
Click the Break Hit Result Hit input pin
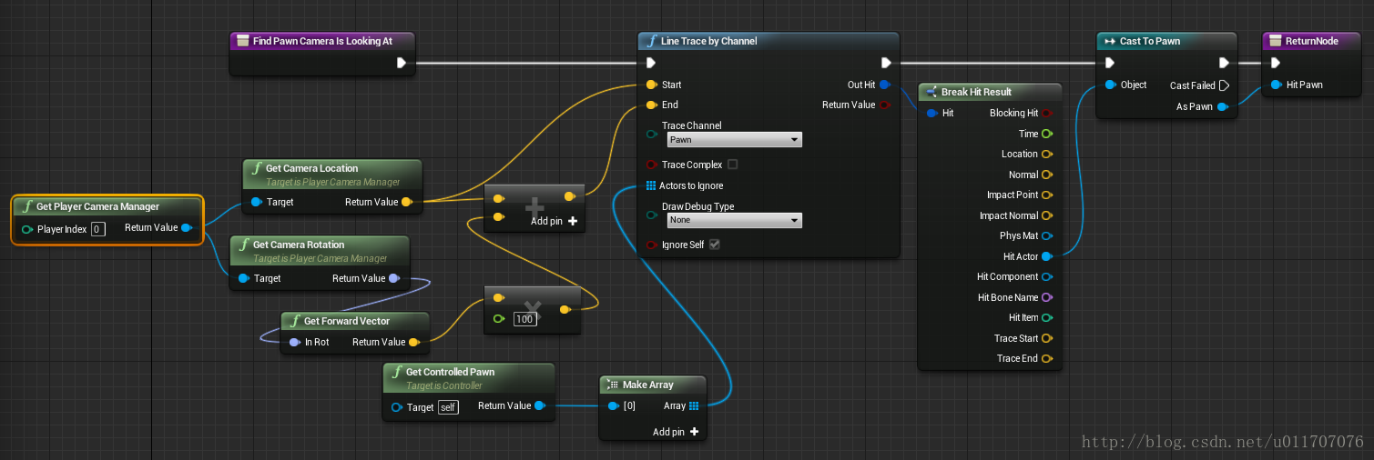click(x=931, y=114)
